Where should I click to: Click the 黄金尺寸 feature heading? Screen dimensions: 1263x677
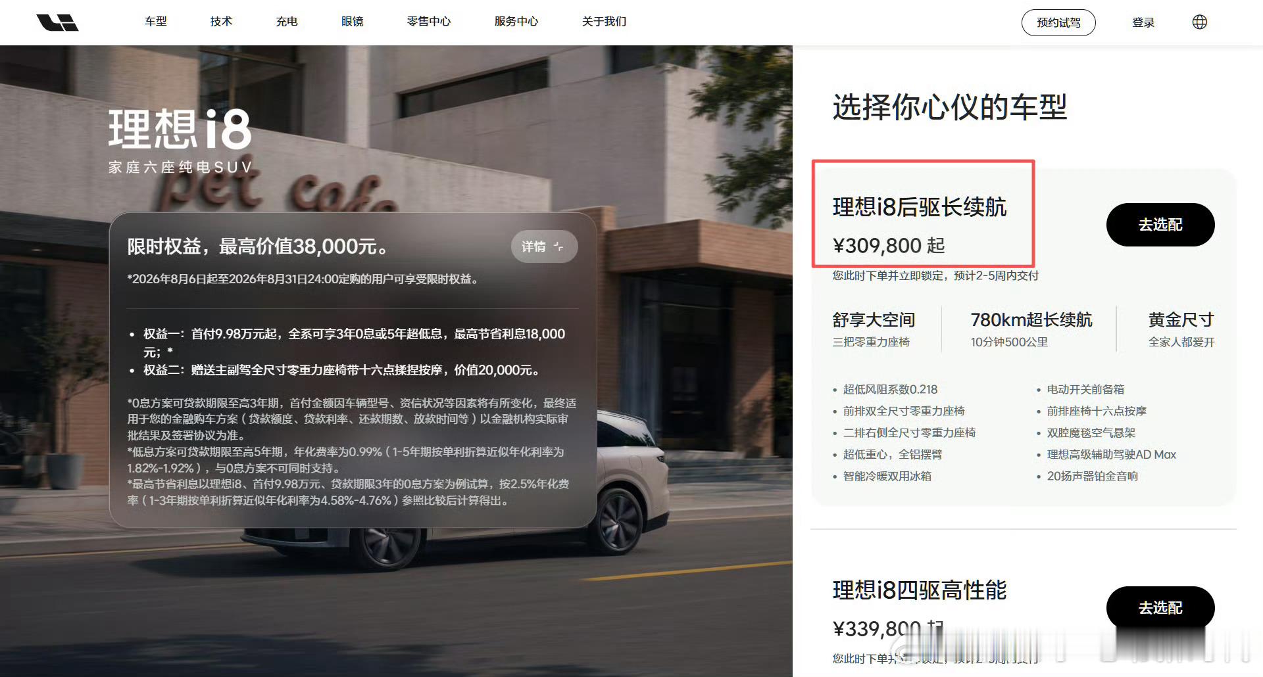click(1181, 320)
